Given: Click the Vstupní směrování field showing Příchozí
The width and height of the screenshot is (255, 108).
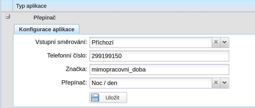Looking at the screenshot, I should point(151,42).
